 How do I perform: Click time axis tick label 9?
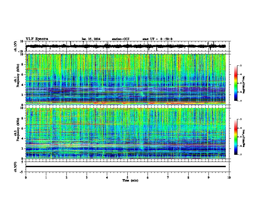(208, 178)
